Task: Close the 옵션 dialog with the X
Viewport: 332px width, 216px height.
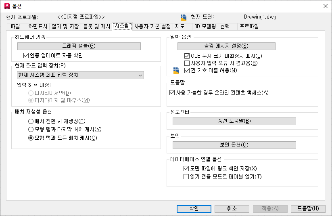Action: coord(326,6)
